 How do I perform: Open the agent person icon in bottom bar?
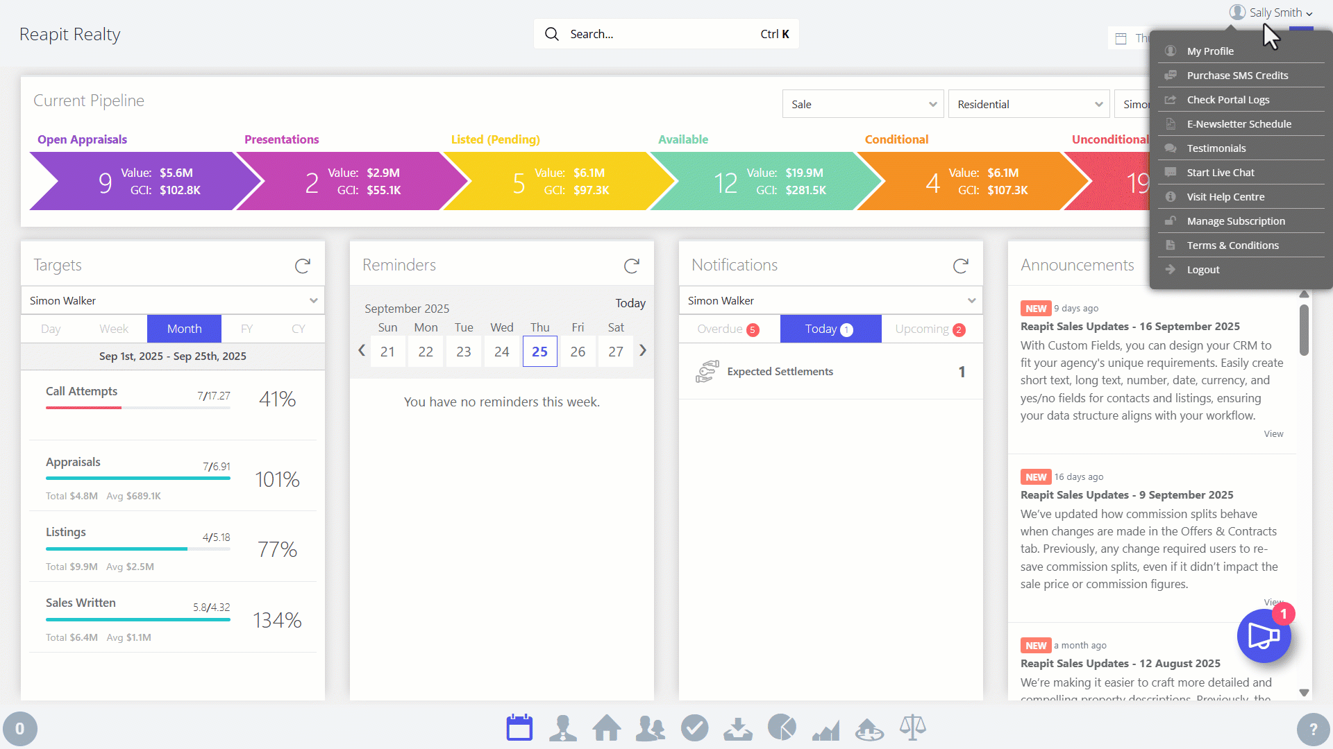(x=563, y=728)
